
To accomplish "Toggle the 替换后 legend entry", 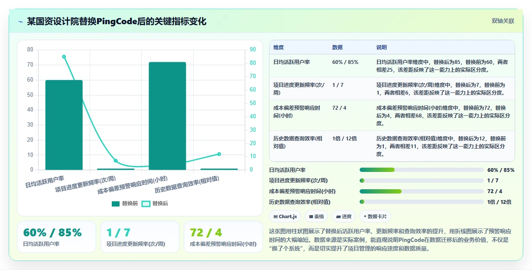I will (x=155, y=203).
